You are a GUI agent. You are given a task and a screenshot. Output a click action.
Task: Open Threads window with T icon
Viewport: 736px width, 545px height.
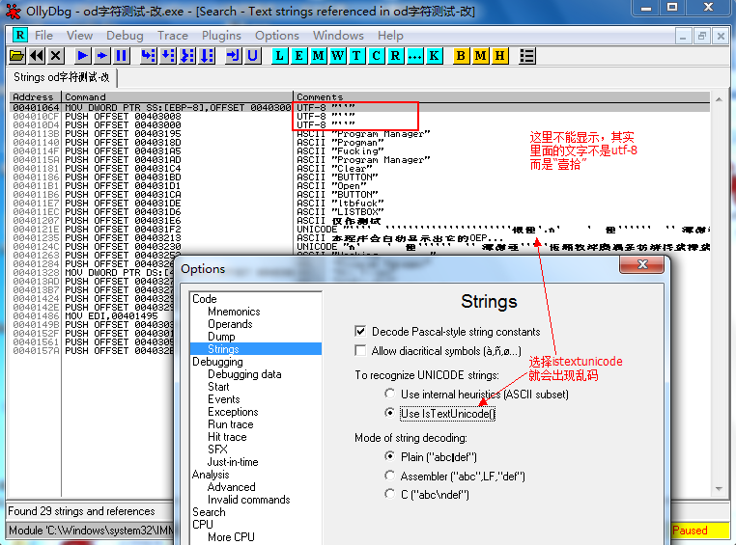coord(356,56)
